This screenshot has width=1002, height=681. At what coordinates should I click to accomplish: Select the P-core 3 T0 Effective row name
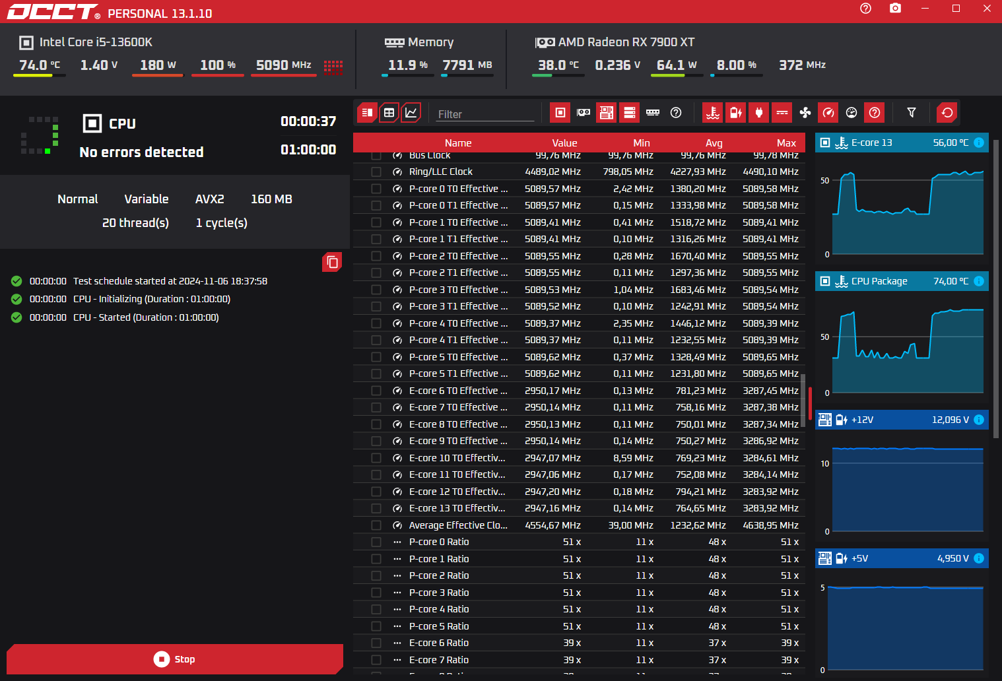click(x=458, y=290)
